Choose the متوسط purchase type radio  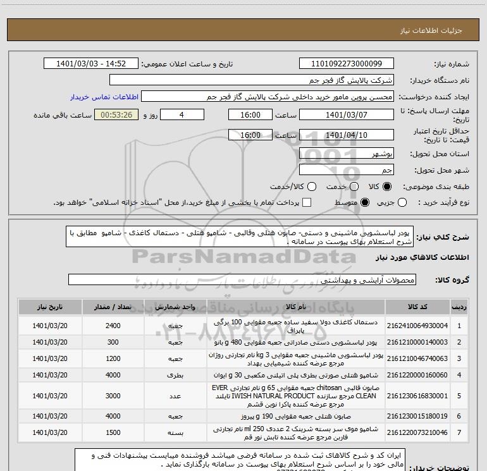365,202
